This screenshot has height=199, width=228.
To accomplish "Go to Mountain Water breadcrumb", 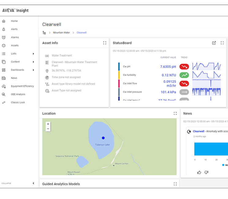I will pos(62,33).
